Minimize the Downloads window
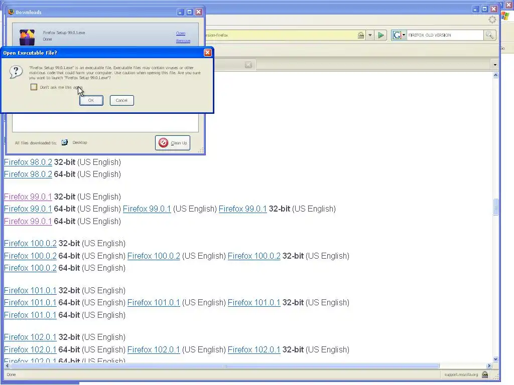Image resolution: width=514 pixels, height=385 pixels. 180,12
